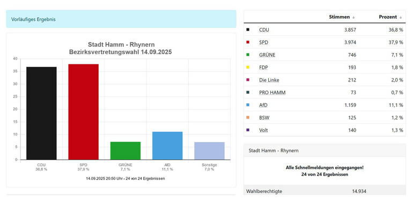Open the CDU party link
412x202 pixels.
tap(264, 30)
